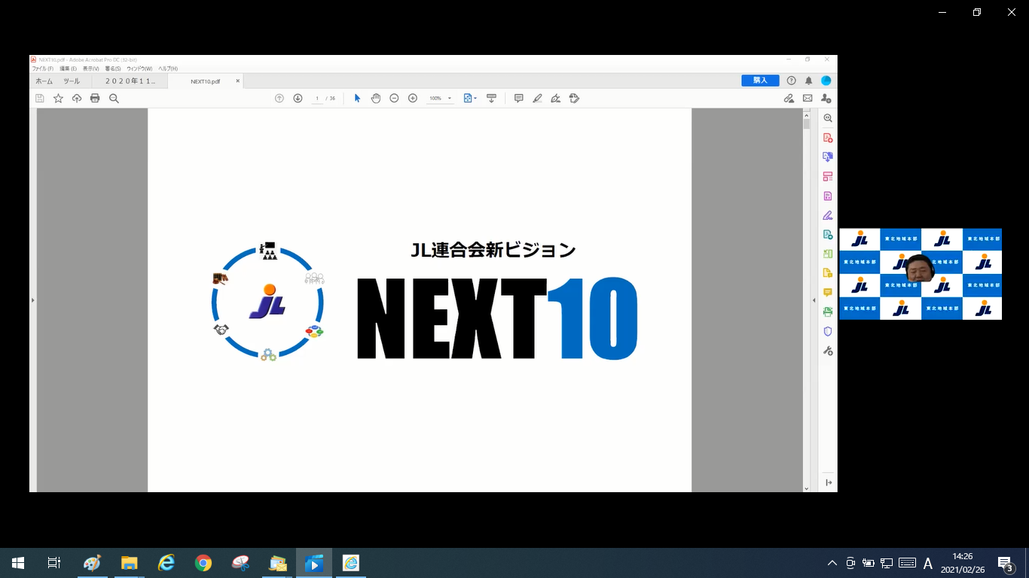Viewport: 1029px width, 578px height.
Task: Upload file to cloud icon
Action: pyautogui.click(x=77, y=99)
